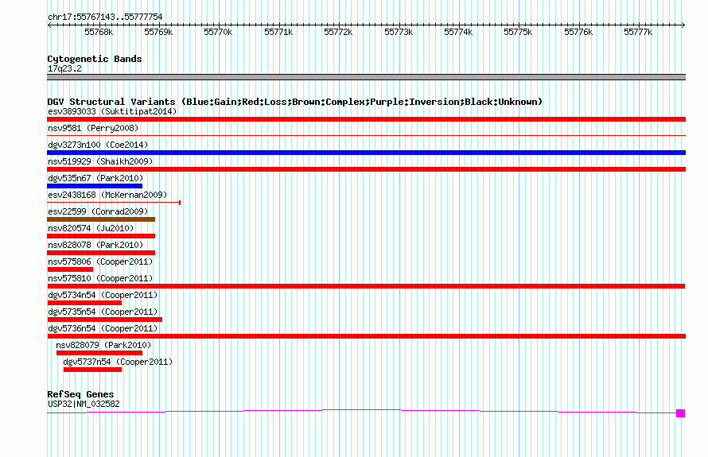Select the nsv519929 (Shaikh2009) label

tap(100, 161)
